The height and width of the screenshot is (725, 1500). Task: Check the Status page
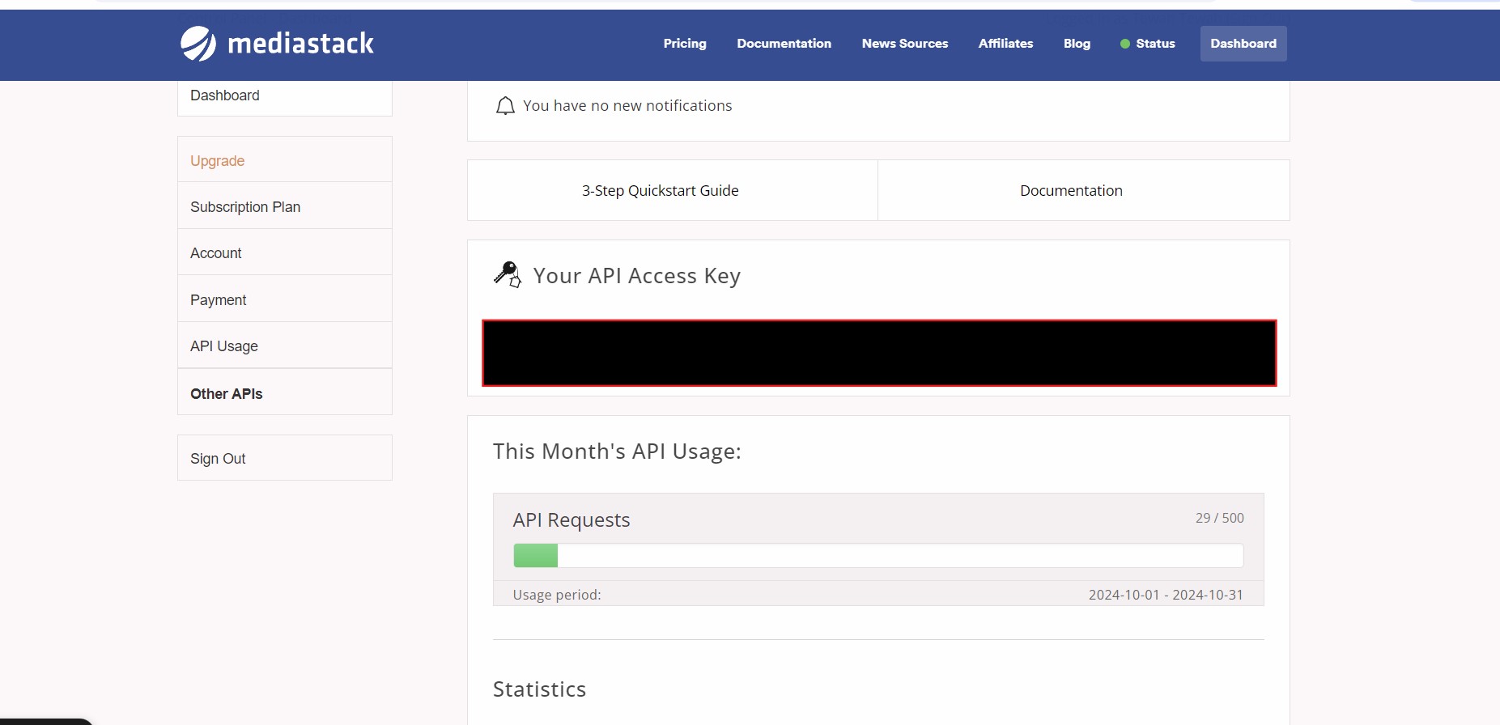pyautogui.click(x=1155, y=44)
